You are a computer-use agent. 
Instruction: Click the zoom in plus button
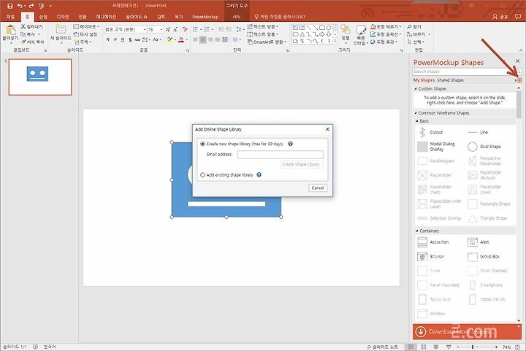tap(496, 347)
